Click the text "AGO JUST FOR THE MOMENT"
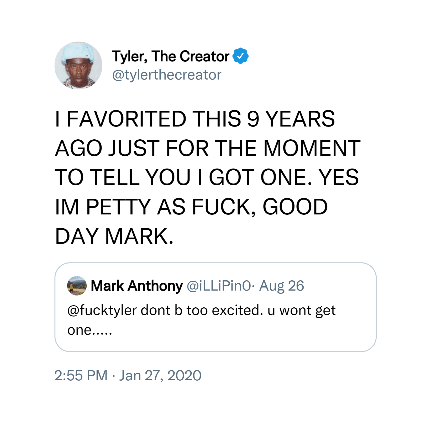This screenshot has height=431, width=431. point(208,148)
